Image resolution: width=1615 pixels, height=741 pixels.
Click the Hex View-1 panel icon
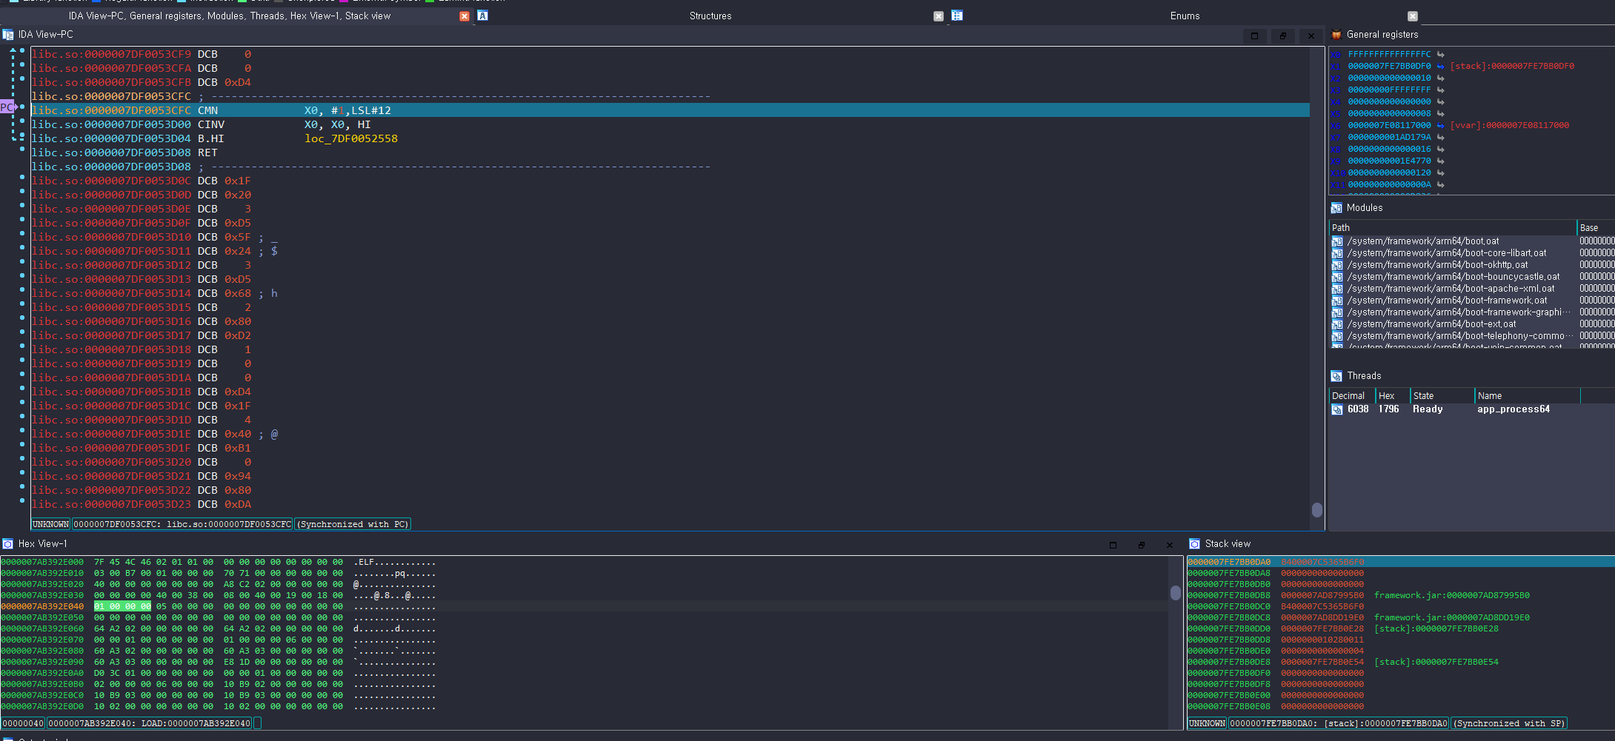8,544
